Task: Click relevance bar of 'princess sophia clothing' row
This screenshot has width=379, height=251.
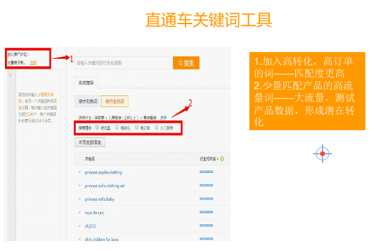Action: click(x=207, y=172)
